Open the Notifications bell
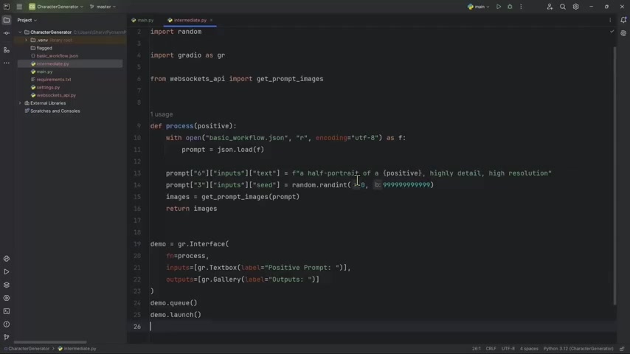 pos(623,20)
